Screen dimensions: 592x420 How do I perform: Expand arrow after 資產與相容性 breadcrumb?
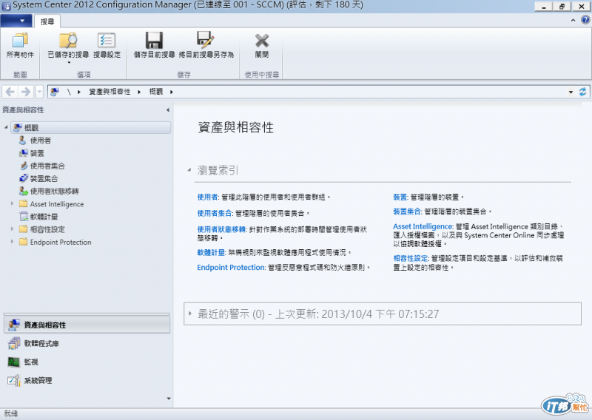139,92
